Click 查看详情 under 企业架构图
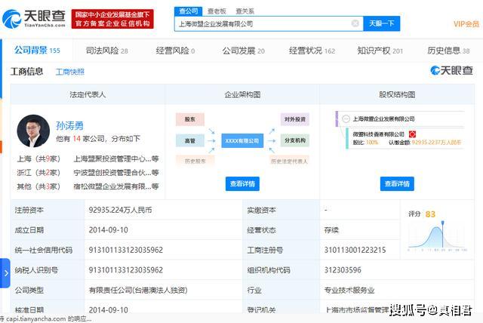The image size is (483, 323). click(242, 184)
